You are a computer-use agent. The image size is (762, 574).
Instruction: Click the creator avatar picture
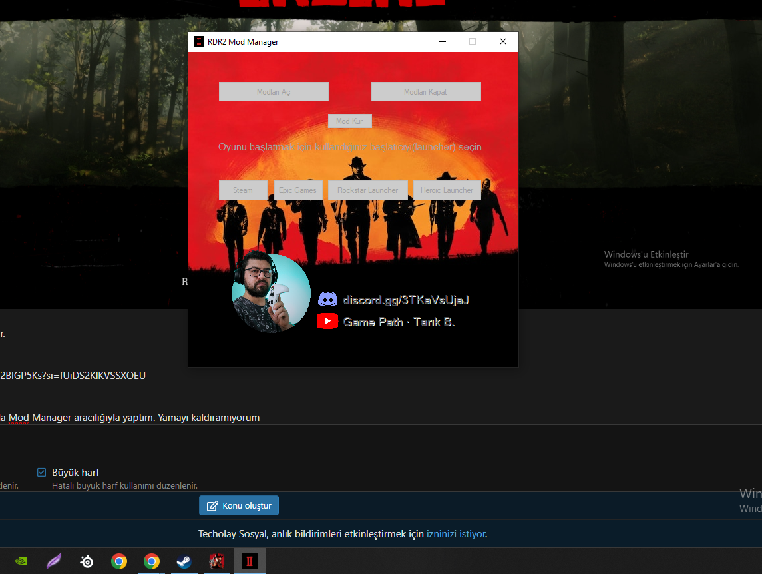[x=271, y=293]
